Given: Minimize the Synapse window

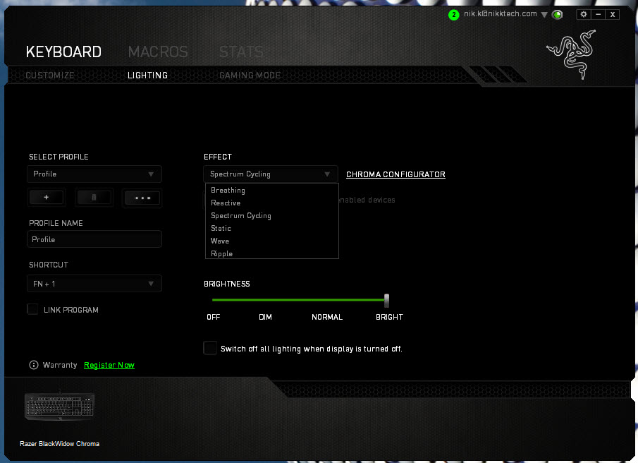Looking at the screenshot, I should (x=598, y=14).
